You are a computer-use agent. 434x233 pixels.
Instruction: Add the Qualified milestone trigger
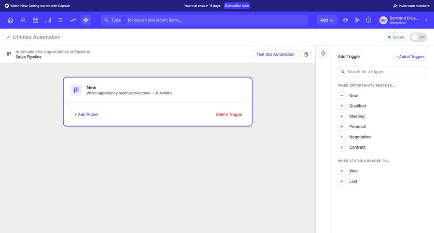(342, 106)
